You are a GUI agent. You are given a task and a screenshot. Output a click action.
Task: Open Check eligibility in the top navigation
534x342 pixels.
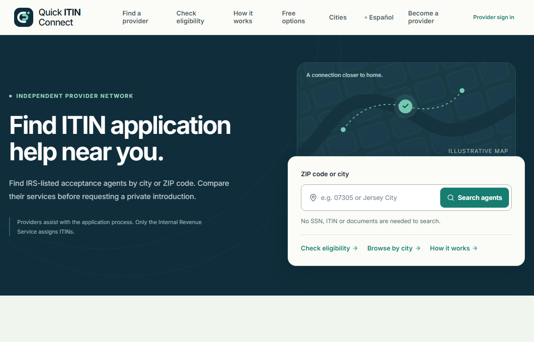[190, 17]
